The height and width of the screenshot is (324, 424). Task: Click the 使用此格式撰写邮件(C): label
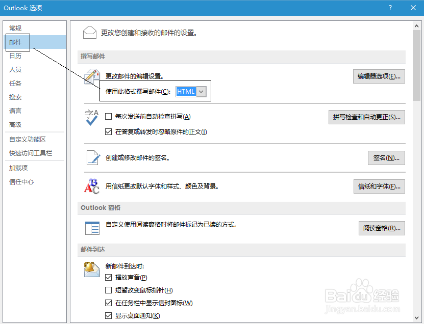click(138, 92)
